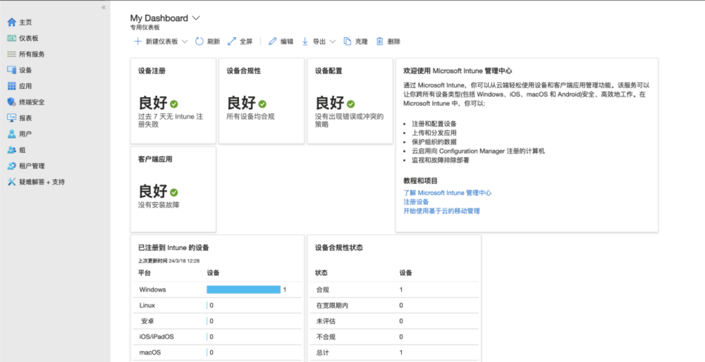Expand the 新建仪表板 dropdown arrow
Viewport: 705px width, 362px height.
(185, 41)
